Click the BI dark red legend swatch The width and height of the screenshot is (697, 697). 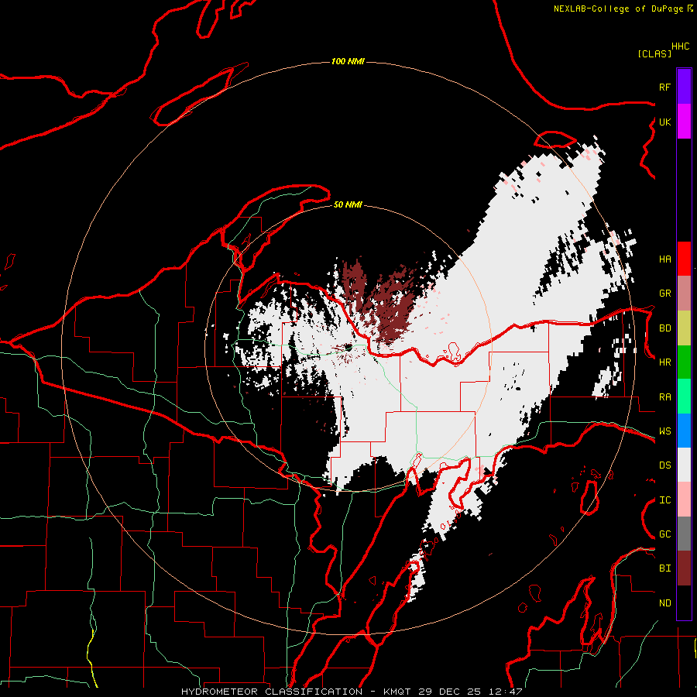[x=684, y=568]
